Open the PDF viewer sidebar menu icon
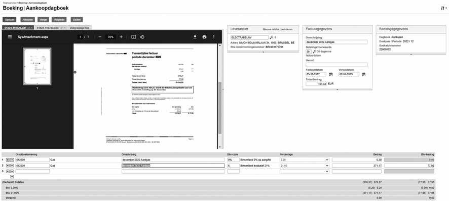449x201 pixels. point(10,37)
